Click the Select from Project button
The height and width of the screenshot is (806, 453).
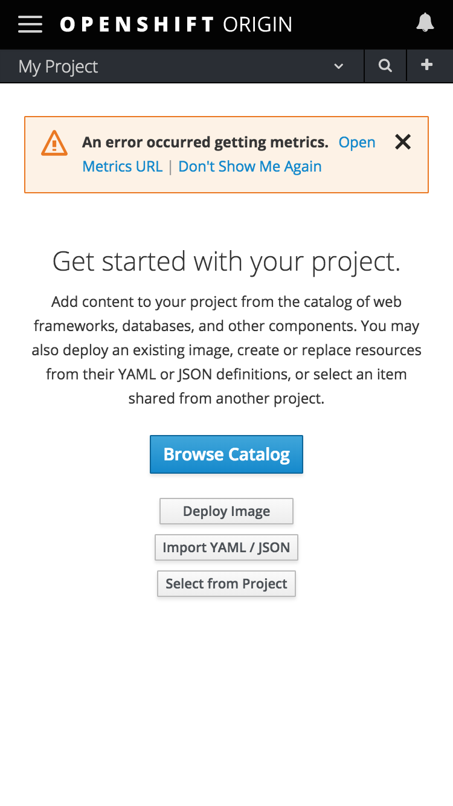point(226,583)
